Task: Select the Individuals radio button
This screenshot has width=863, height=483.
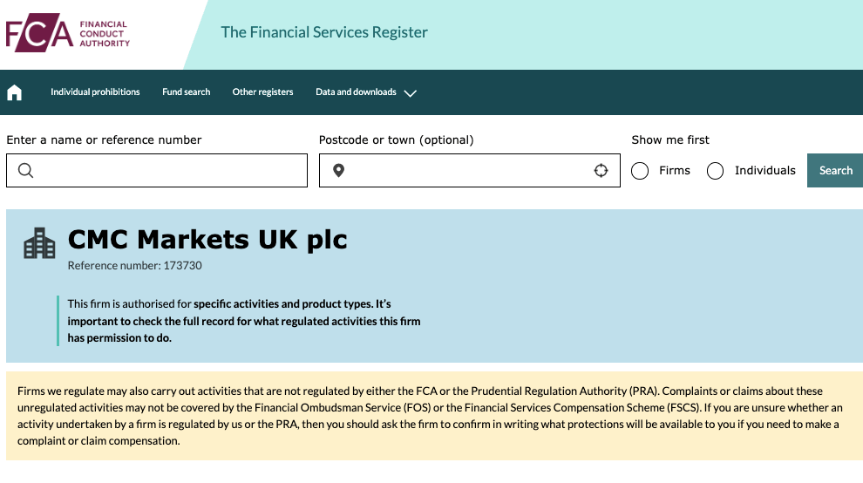Action: pyautogui.click(x=715, y=171)
